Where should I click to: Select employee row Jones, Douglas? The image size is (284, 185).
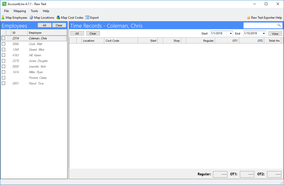34,61
